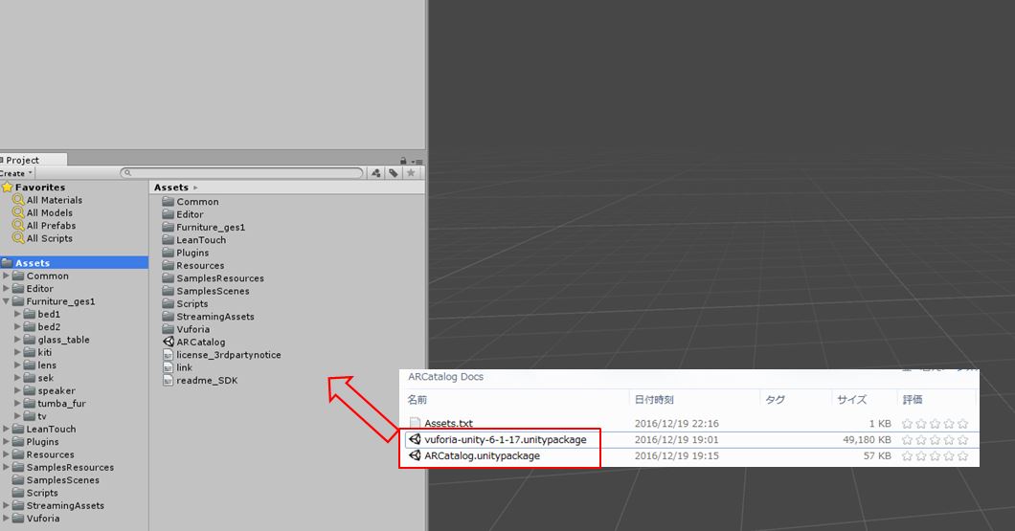
Task: Select Assets.txt in Explorer window
Action: tap(441, 423)
